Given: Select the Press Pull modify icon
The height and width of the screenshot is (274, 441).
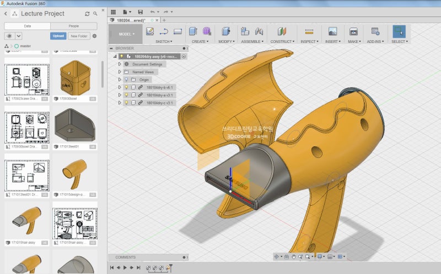Looking at the screenshot, I should [226, 31].
